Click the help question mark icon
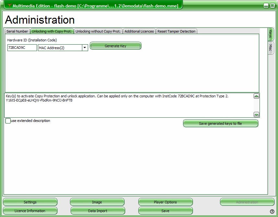 click(x=272, y=212)
